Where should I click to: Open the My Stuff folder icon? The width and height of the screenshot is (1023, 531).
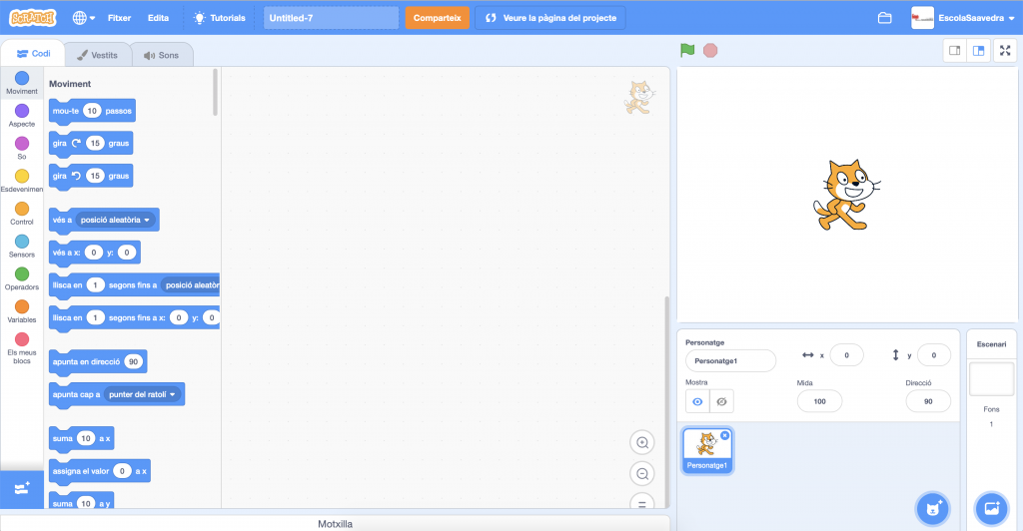[x=884, y=18]
